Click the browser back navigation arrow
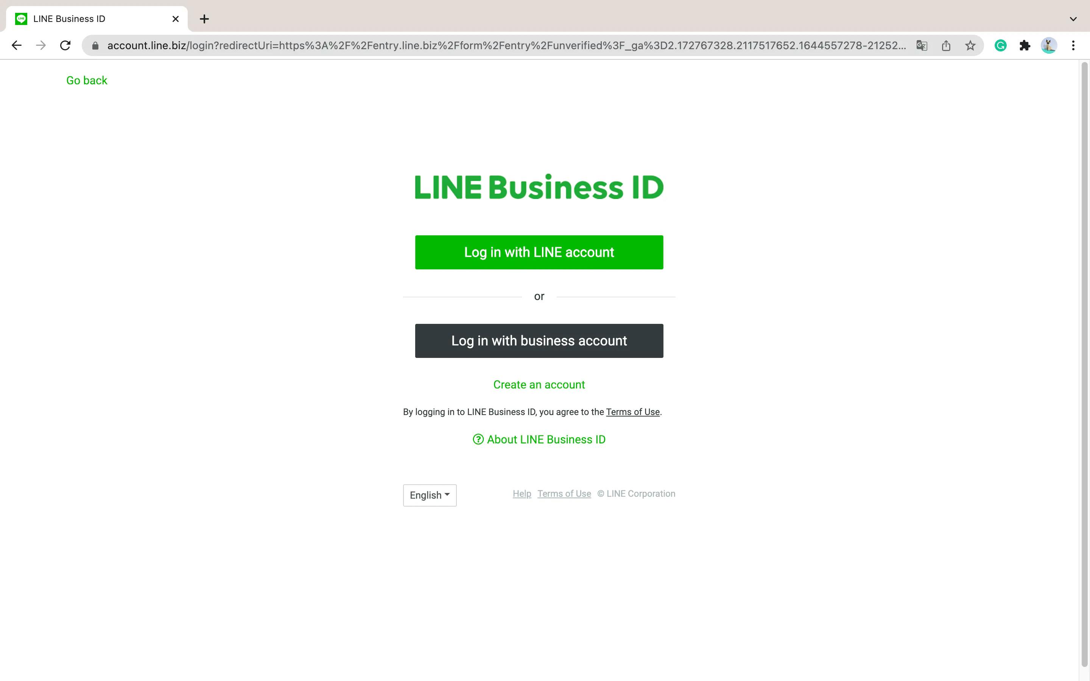 tap(16, 45)
